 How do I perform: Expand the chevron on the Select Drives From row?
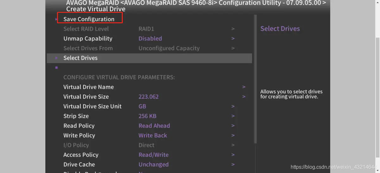tap(233, 48)
